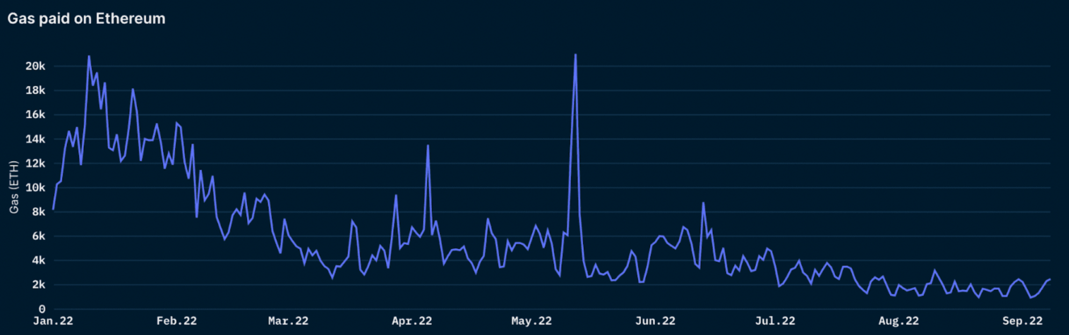Viewport: 1069px width, 335px height.
Task: Click the 0 y-axis tick label
Action: point(42,309)
